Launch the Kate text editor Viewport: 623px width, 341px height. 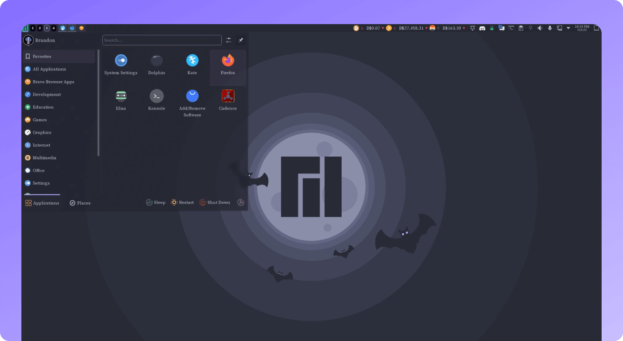coord(192,65)
